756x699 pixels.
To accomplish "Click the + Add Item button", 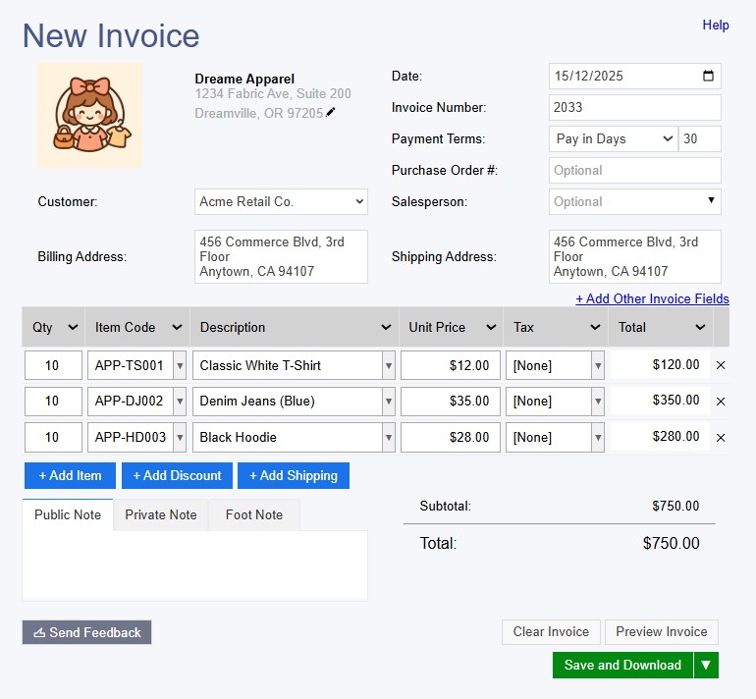I will tap(70, 476).
